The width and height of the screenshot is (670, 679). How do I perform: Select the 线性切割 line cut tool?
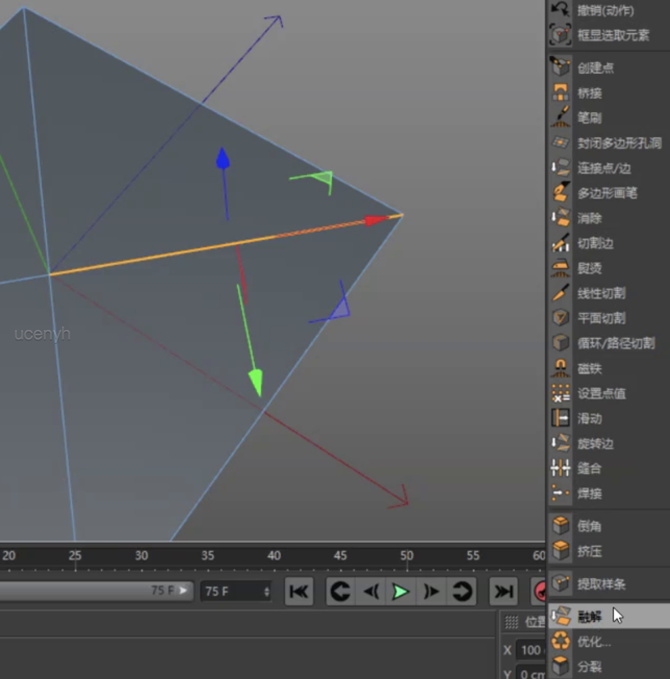(x=609, y=293)
